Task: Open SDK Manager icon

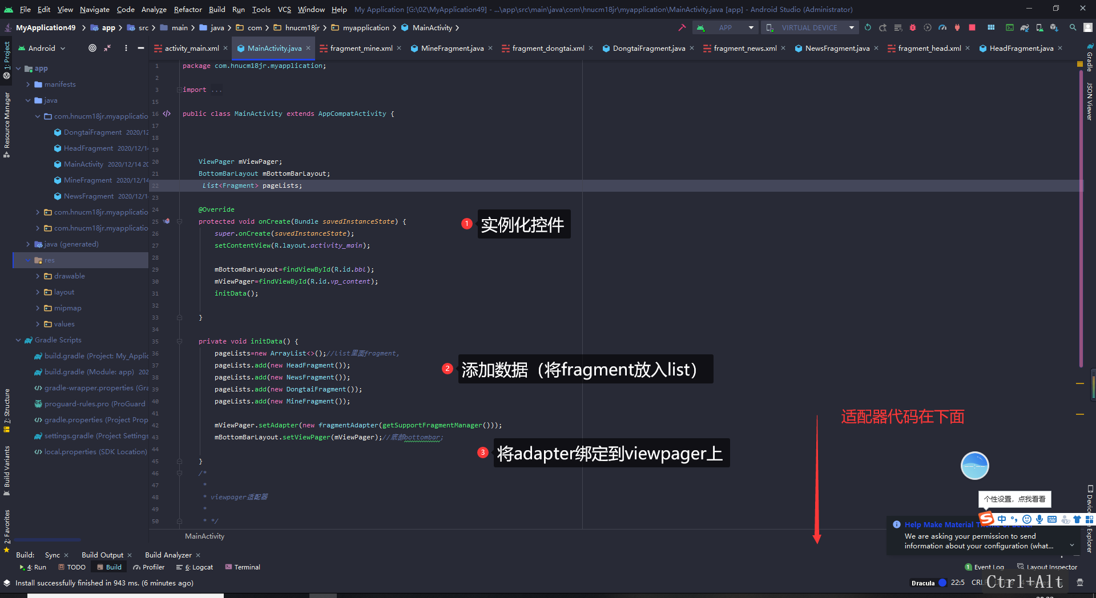Action: [x=1054, y=27]
